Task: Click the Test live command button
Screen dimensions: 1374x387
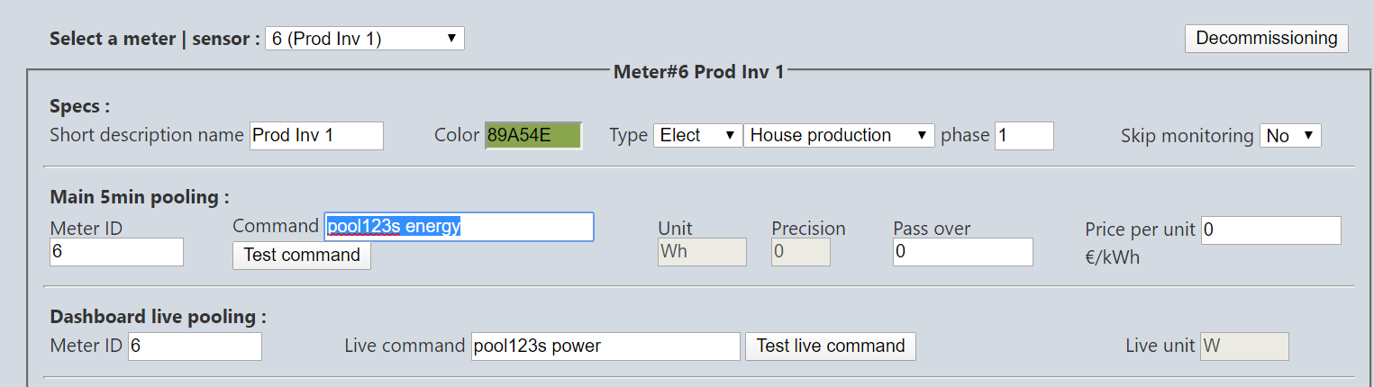Action: click(x=831, y=346)
